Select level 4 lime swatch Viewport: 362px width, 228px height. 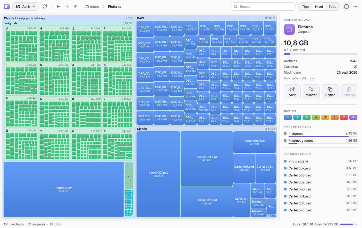pyautogui.click(x=316, y=117)
